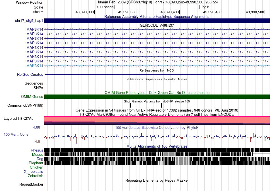This screenshot has width=270, height=191.
Task: Click the Dog species label
Action: 40,159
